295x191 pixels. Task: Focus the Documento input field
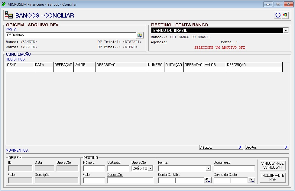234,168
